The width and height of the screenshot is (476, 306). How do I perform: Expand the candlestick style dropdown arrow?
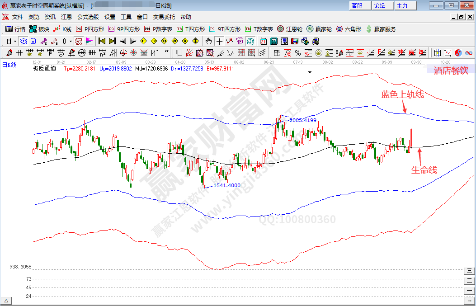click(x=71, y=41)
